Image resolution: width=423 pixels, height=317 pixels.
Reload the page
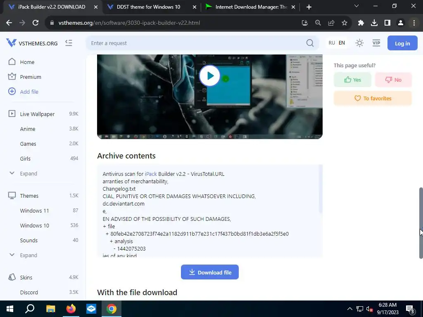pyautogui.click(x=36, y=23)
